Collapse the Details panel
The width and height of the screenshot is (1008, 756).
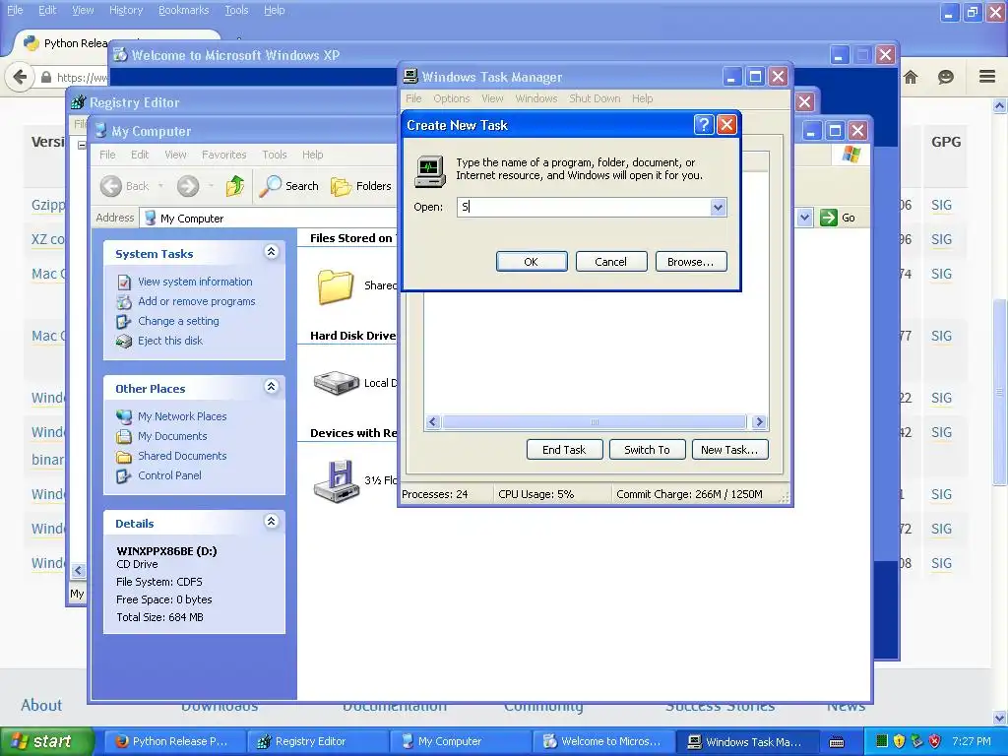(272, 522)
